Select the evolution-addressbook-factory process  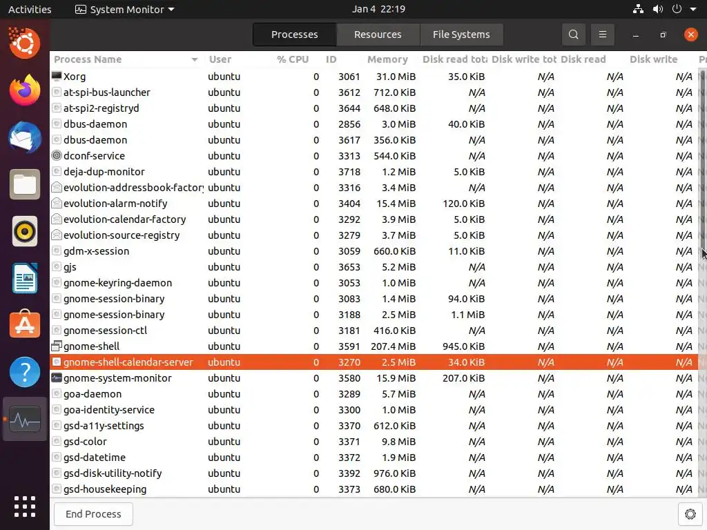coord(374,188)
